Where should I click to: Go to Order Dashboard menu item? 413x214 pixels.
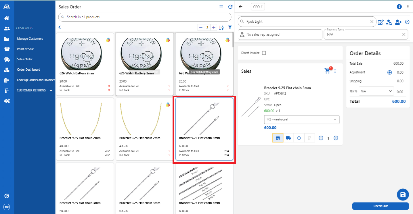pos(28,70)
